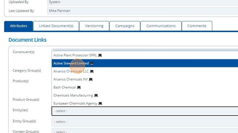Click the Document Links heading
Image resolution: width=238 pixels, height=133 pixels.
click(27, 40)
